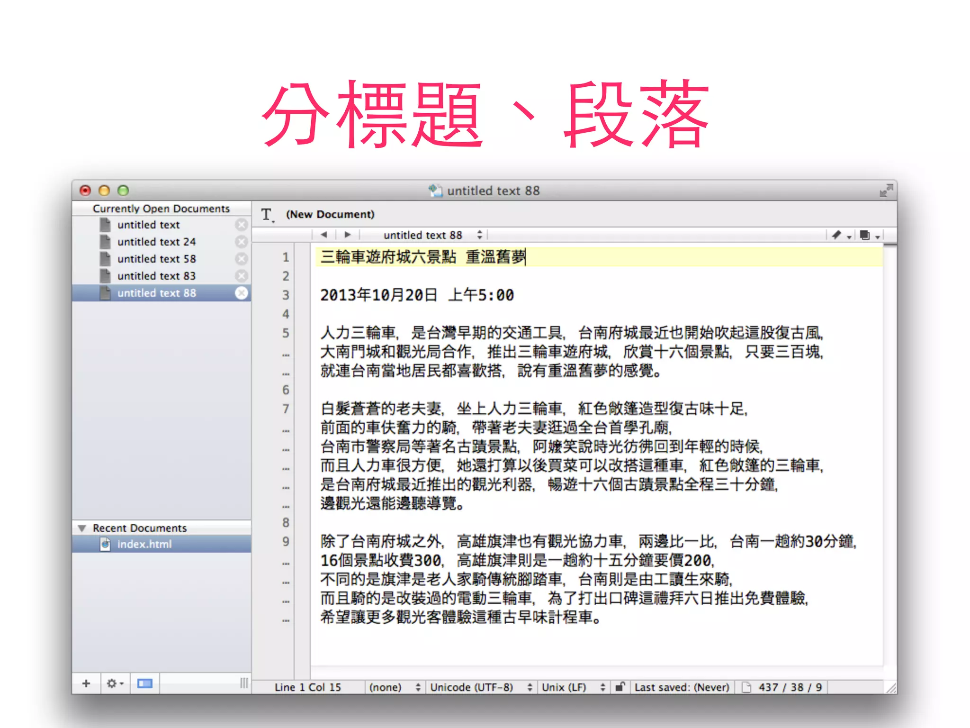Click the sidebar resize handle bars

coord(244,683)
